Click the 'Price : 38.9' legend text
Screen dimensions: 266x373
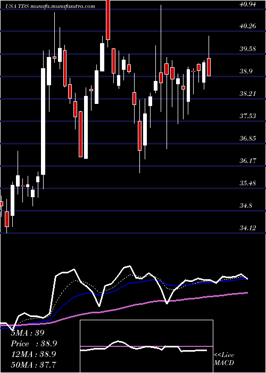pos(34,344)
